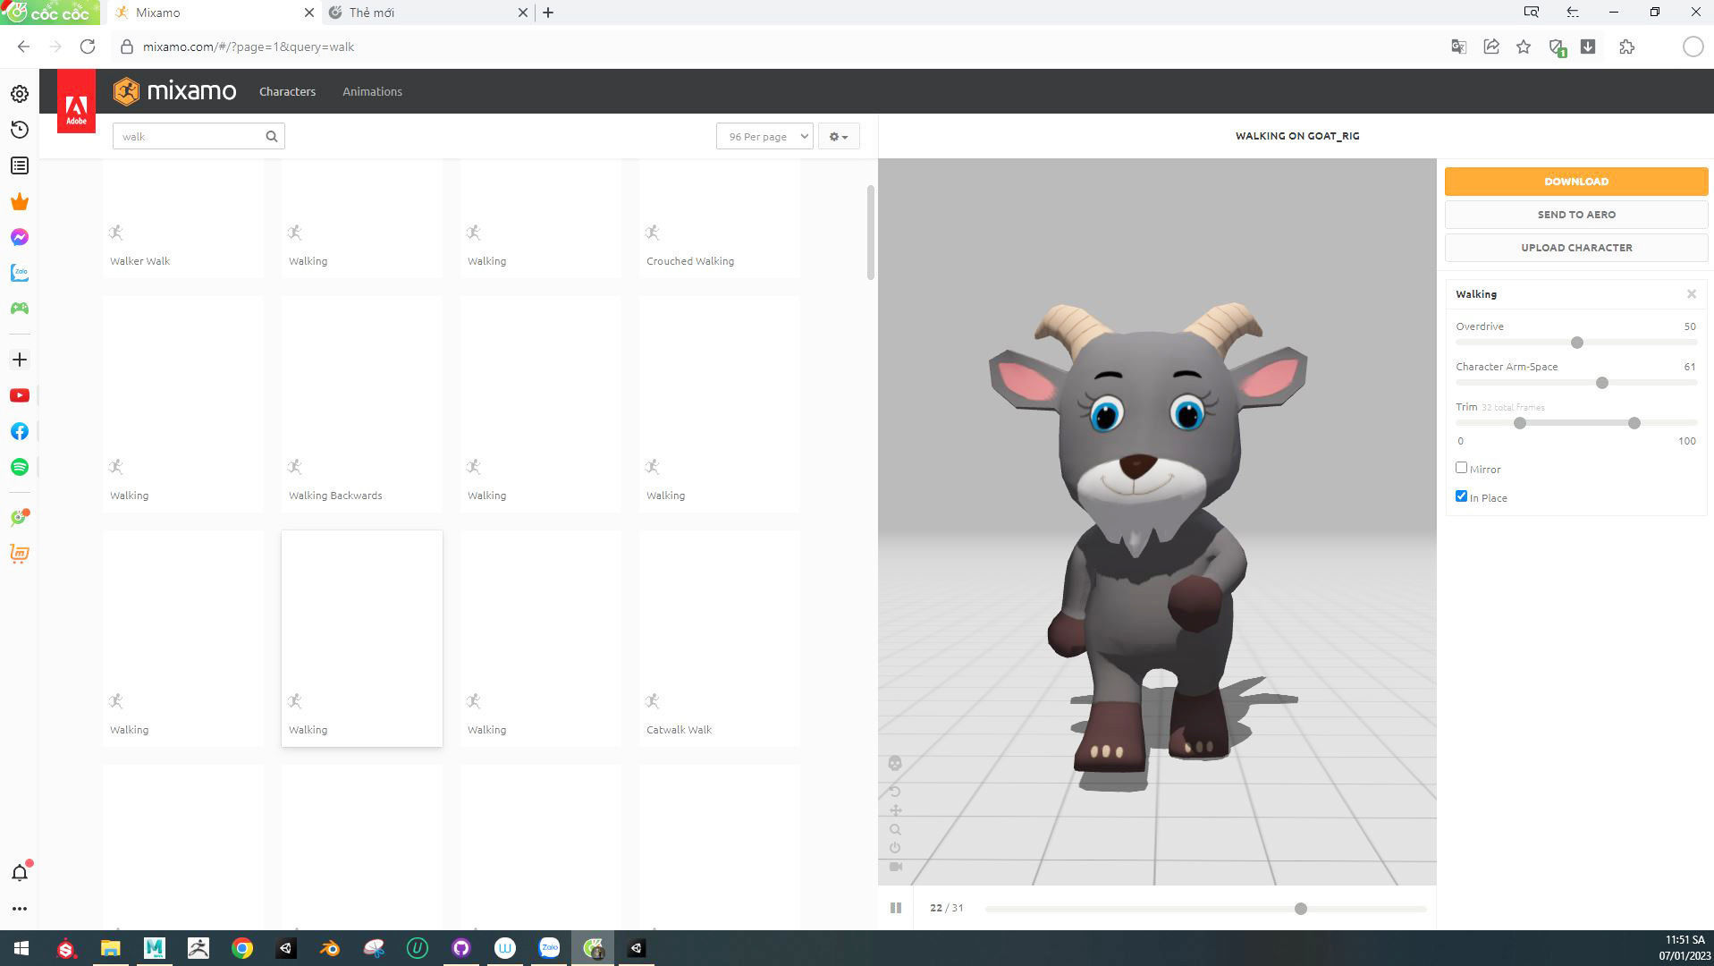Open the 96 Per page dropdown
Viewport: 1714px width, 966px height.
(764, 136)
